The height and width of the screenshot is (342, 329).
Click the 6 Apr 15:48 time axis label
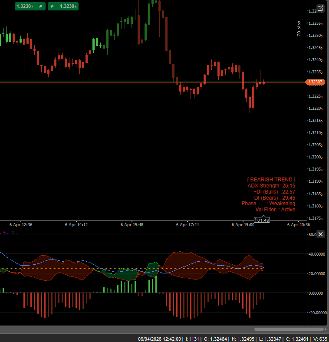(132, 225)
